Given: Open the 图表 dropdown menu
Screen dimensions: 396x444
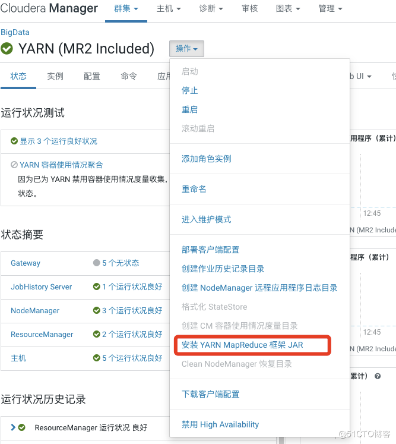Looking at the screenshot, I should [x=288, y=9].
